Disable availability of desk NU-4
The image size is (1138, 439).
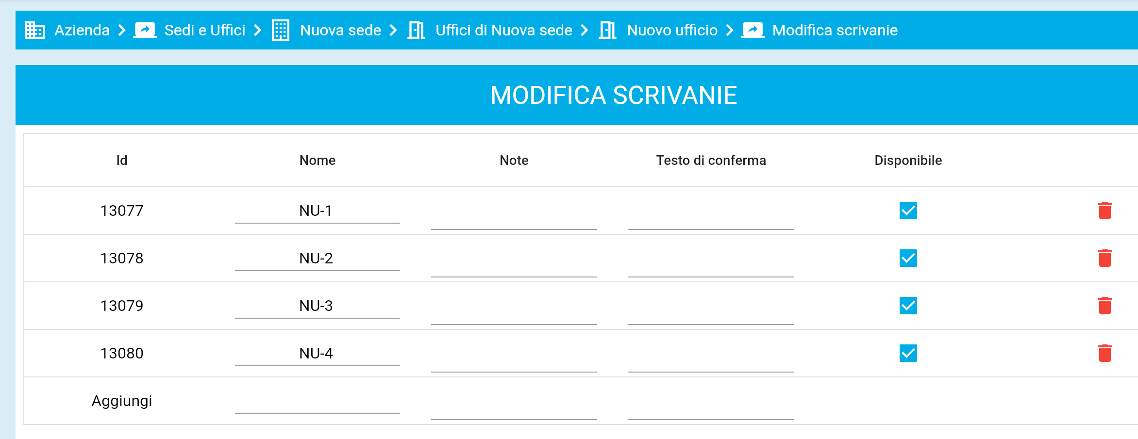point(908,353)
